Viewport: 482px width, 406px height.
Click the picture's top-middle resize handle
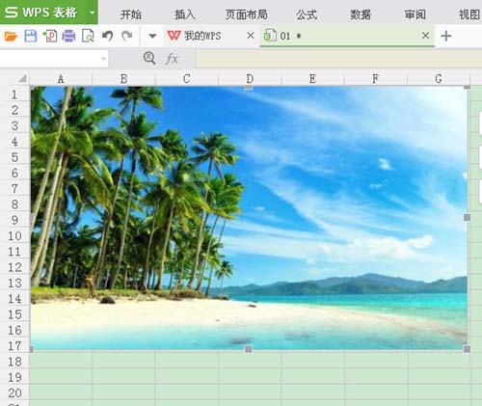tap(249, 87)
